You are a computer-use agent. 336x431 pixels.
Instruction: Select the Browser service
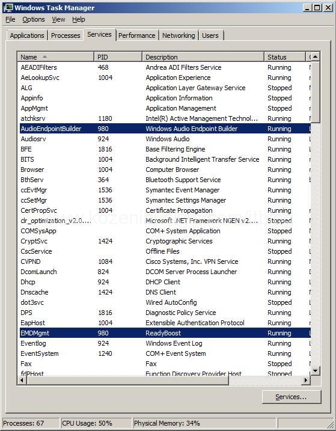tap(165, 170)
